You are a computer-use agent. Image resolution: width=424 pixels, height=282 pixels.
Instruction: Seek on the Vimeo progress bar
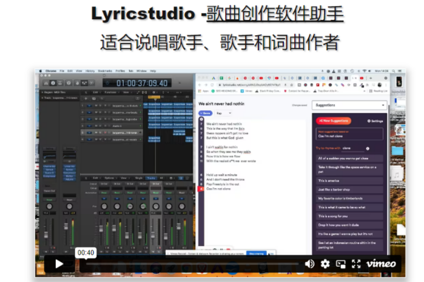pos(192,264)
